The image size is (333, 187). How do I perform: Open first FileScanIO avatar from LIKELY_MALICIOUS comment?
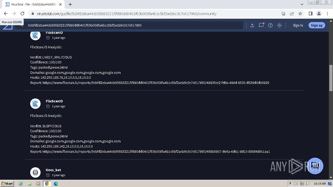[x=35, y=35]
